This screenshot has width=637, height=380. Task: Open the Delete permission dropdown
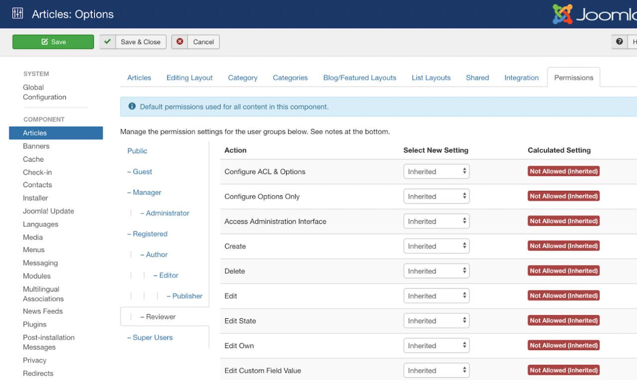pos(436,271)
